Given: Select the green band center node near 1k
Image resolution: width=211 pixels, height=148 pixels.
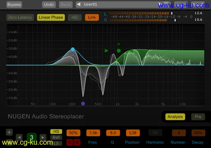Looking at the screenshot, I should (x=119, y=51).
